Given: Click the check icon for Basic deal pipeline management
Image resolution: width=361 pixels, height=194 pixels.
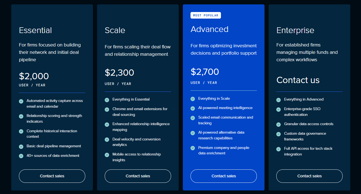Looking at the screenshot, I should 21,146.
